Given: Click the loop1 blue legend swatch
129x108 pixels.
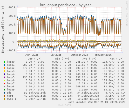Looking at the screenshot, I should tap(4, 65).
